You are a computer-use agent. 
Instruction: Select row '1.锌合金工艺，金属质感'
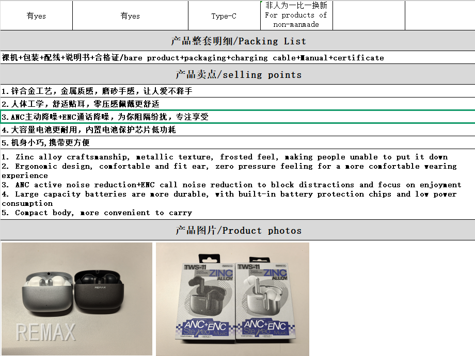pos(237,91)
